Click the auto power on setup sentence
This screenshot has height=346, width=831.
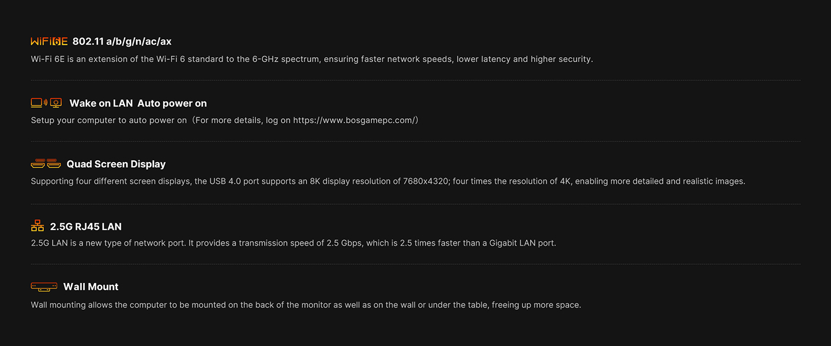(109, 121)
